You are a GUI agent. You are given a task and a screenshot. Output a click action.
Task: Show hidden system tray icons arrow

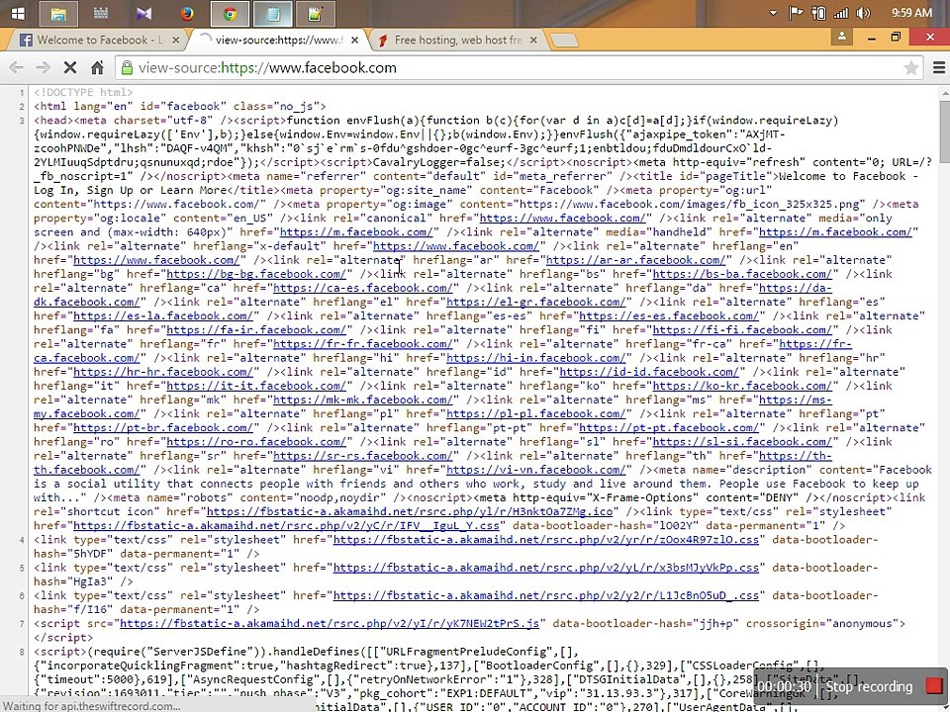[773, 13]
